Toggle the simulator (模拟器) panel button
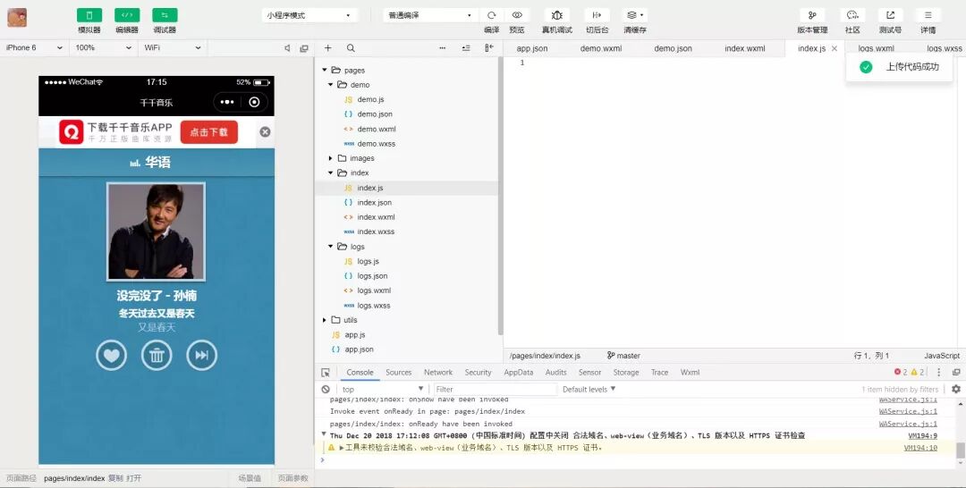Image resolution: width=966 pixels, height=488 pixels. 89,15
